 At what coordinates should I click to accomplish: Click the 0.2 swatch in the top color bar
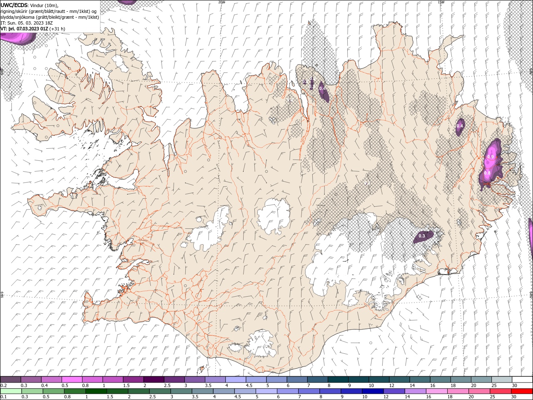click(x=10, y=380)
